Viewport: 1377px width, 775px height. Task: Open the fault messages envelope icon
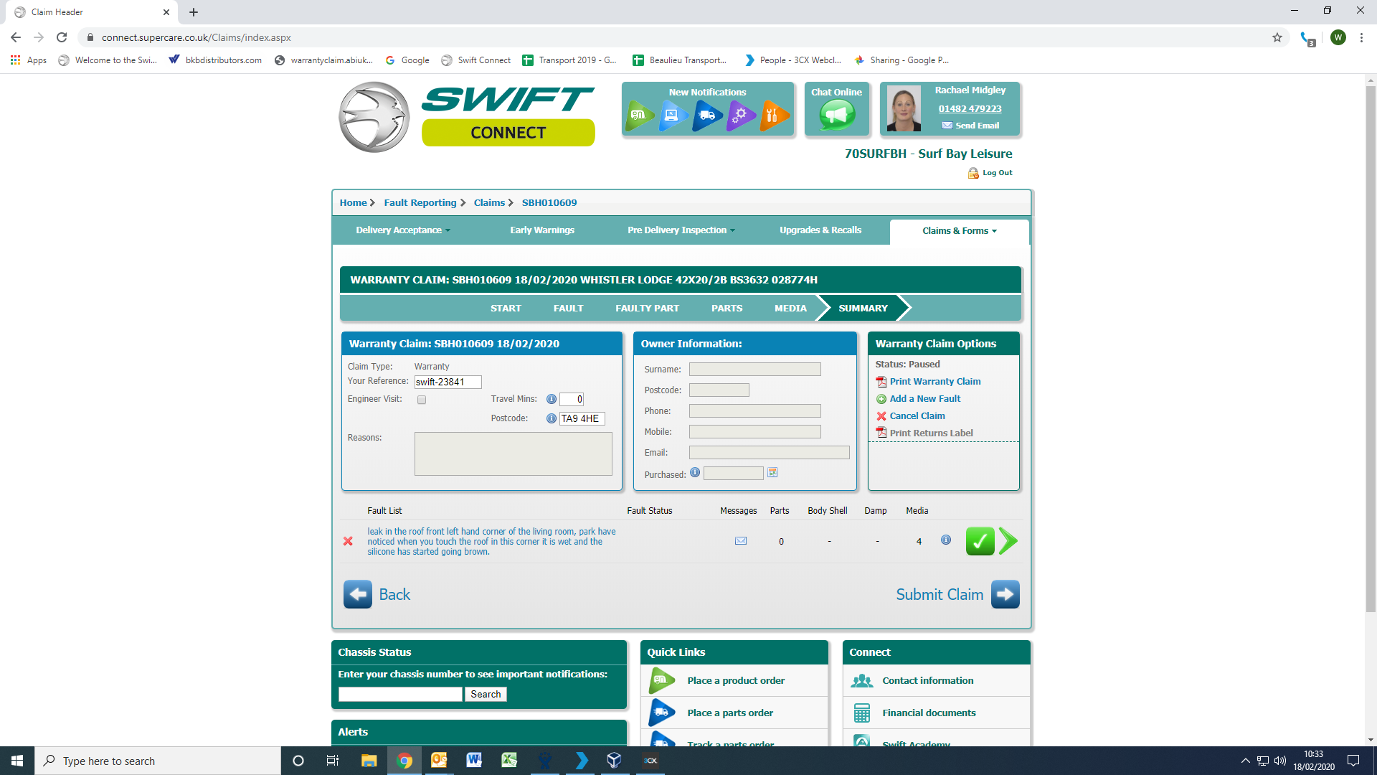pos(741,541)
